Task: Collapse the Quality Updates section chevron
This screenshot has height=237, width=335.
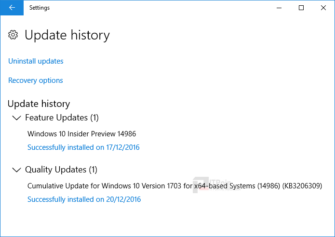Action: tap(17, 170)
